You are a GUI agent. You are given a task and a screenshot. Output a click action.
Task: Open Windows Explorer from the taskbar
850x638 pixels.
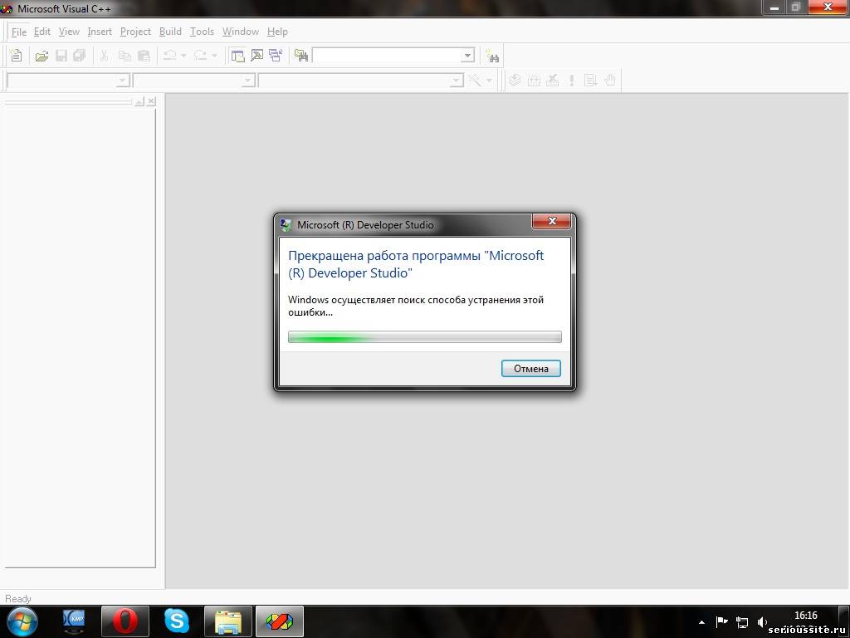coord(228,621)
